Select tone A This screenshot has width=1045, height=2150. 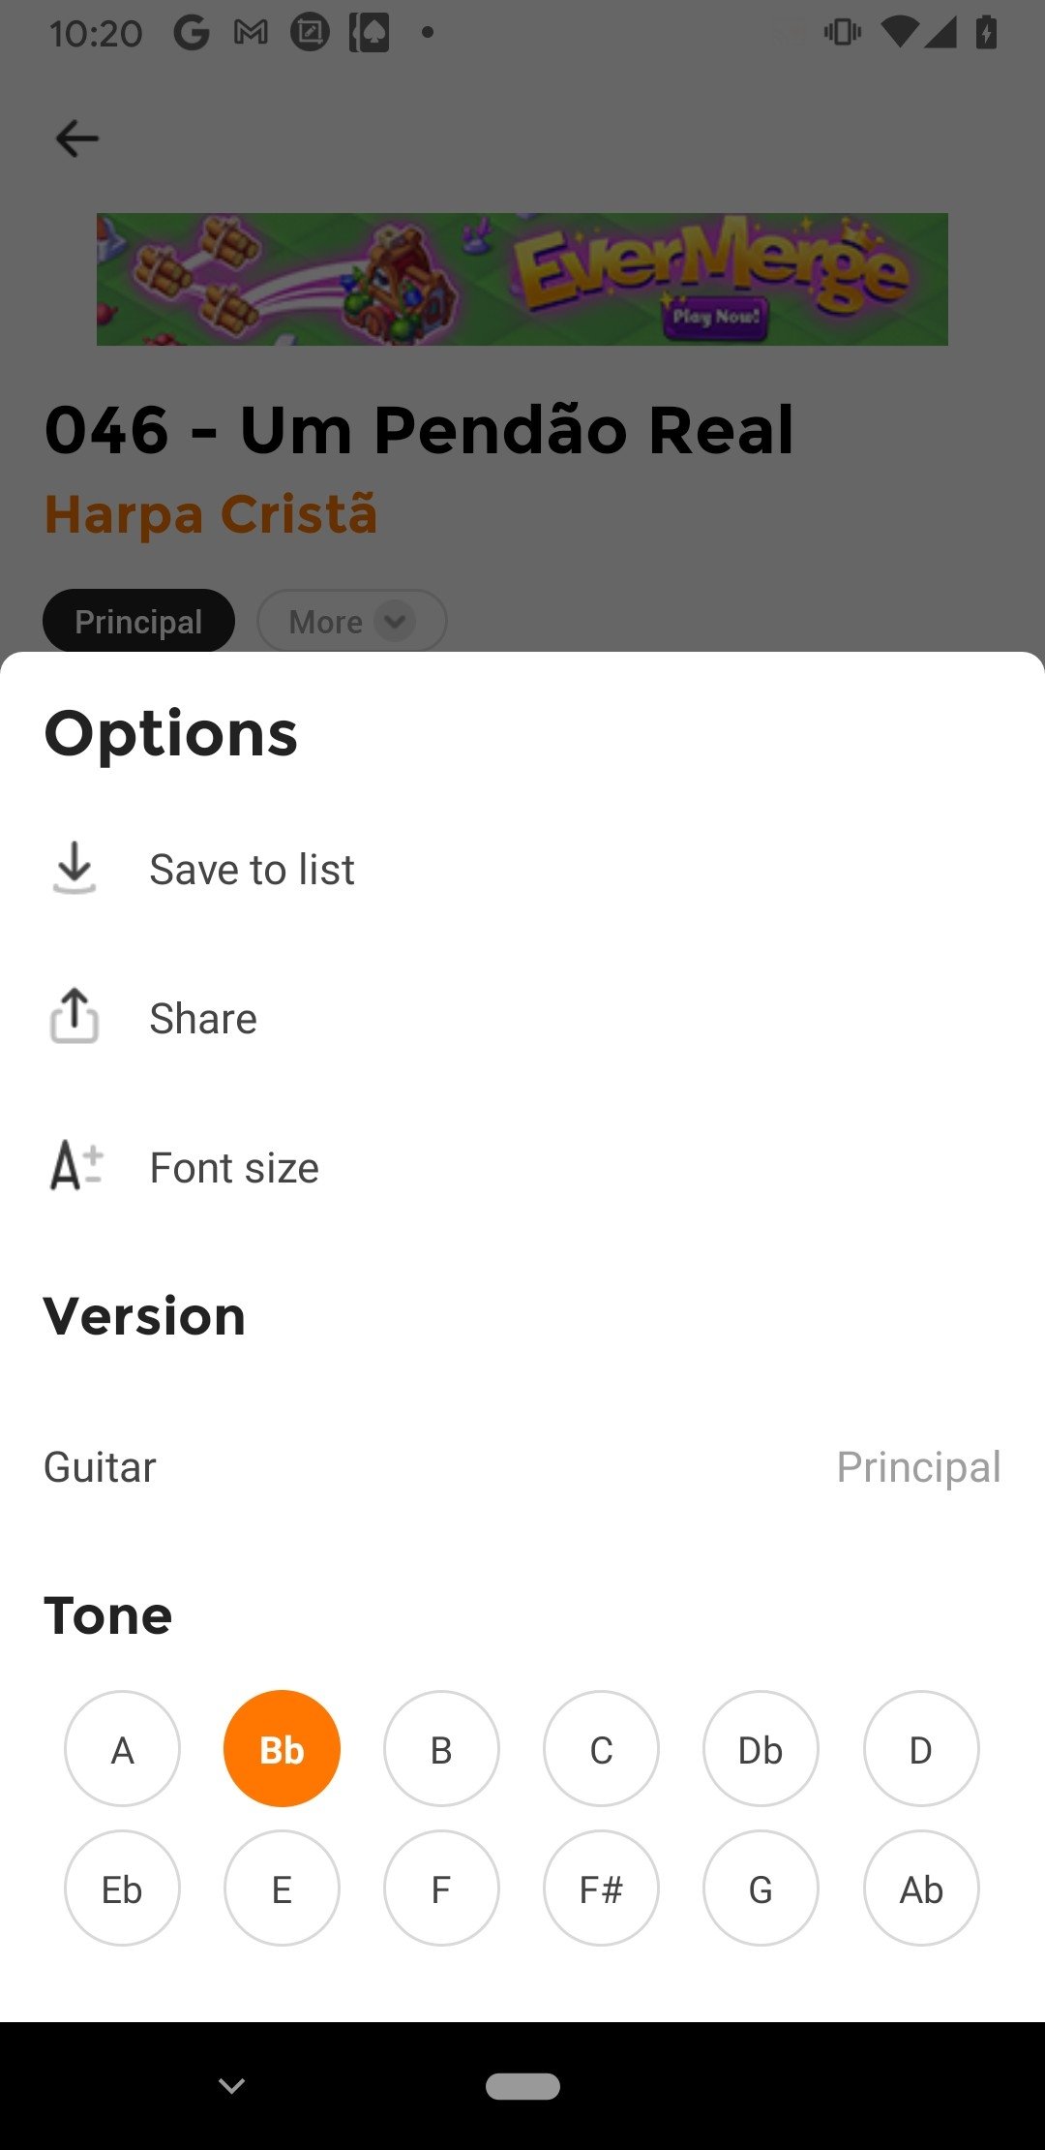coord(122,1749)
